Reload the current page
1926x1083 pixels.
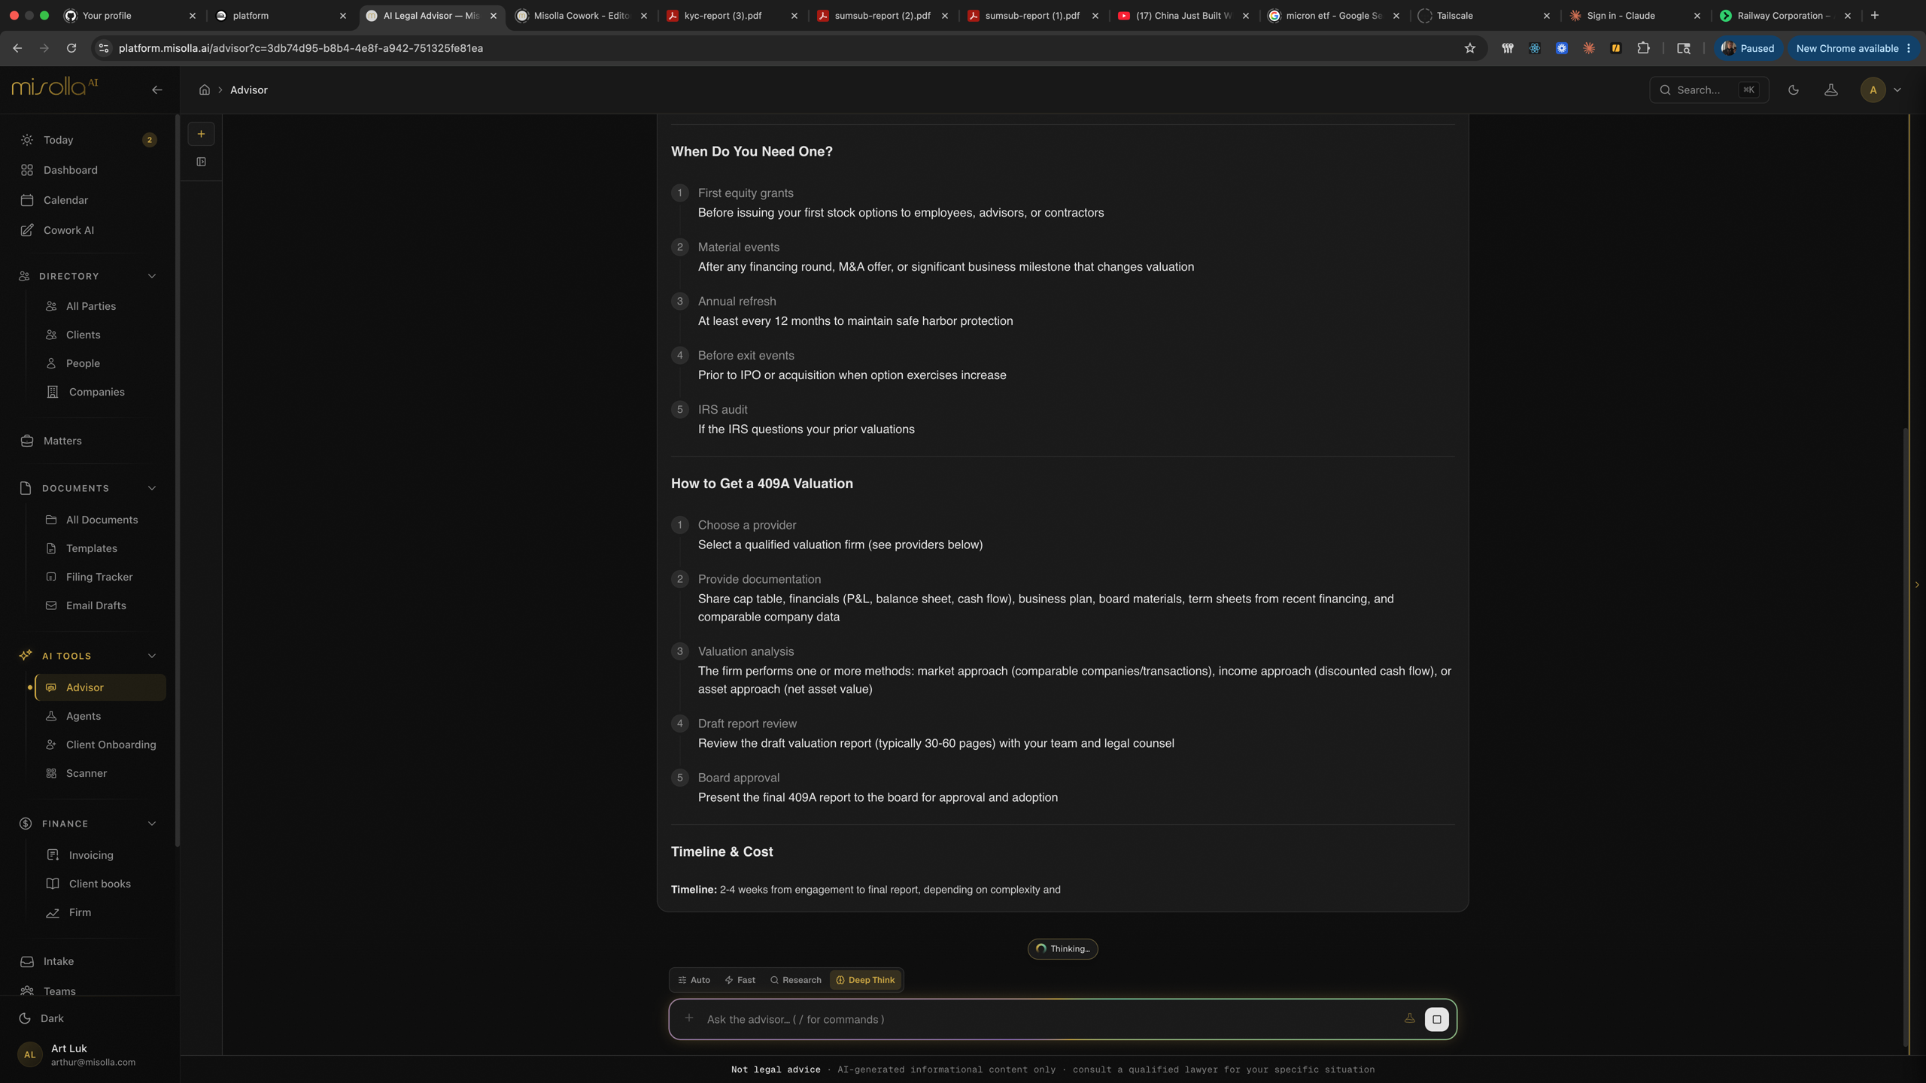pyautogui.click(x=71, y=48)
